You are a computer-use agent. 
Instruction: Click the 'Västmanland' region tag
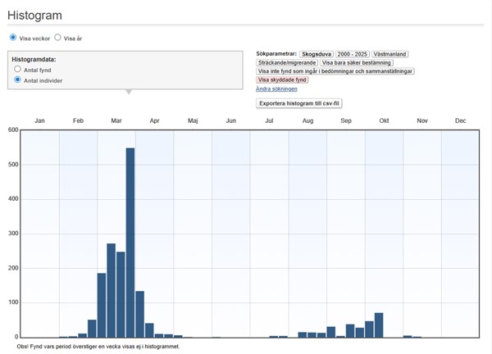pos(390,54)
